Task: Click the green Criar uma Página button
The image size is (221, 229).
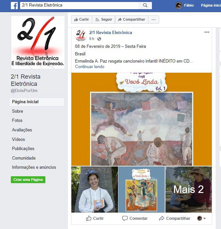Action: point(28,180)
